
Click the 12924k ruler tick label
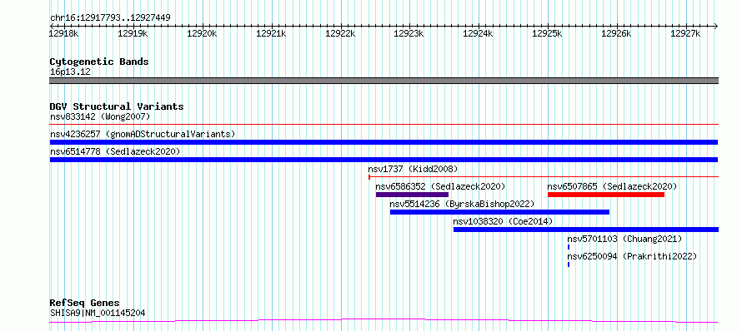478,33
